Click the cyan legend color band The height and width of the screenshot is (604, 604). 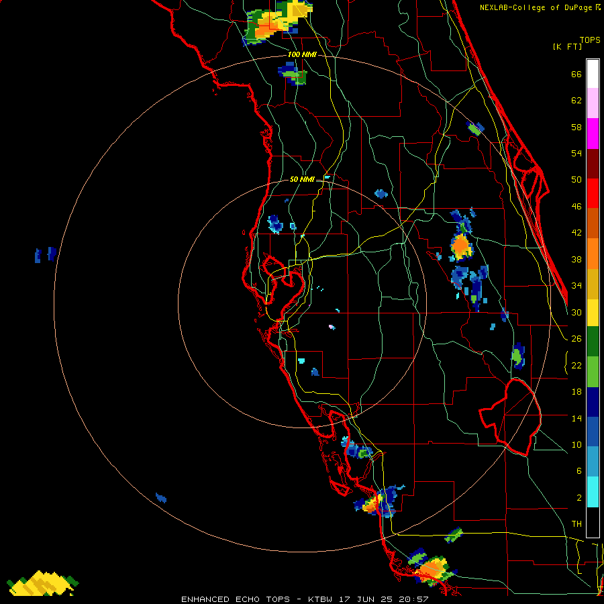pyautogui.click(x=593, y=492)
